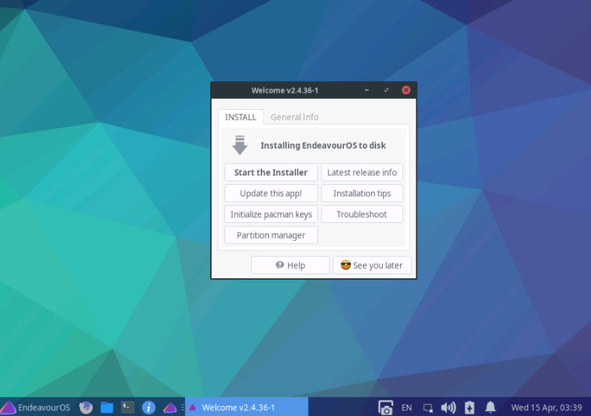Click the download arrow installing icon
This screenshot has height=416, width=591.
(240, 145)
